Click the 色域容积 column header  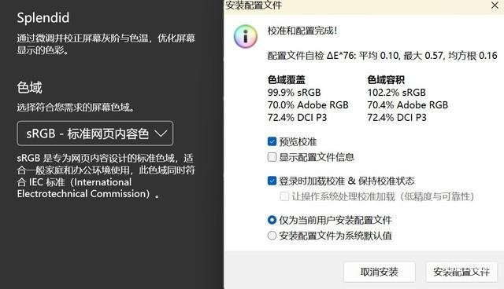(x=386, y=79)
